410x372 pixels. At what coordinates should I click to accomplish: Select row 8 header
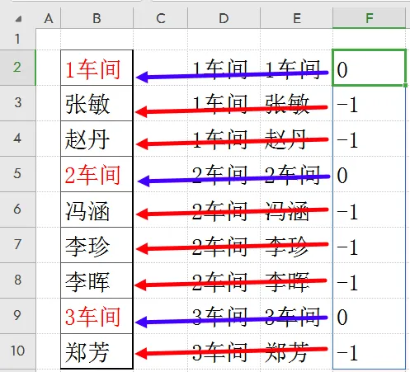[17, 280]
